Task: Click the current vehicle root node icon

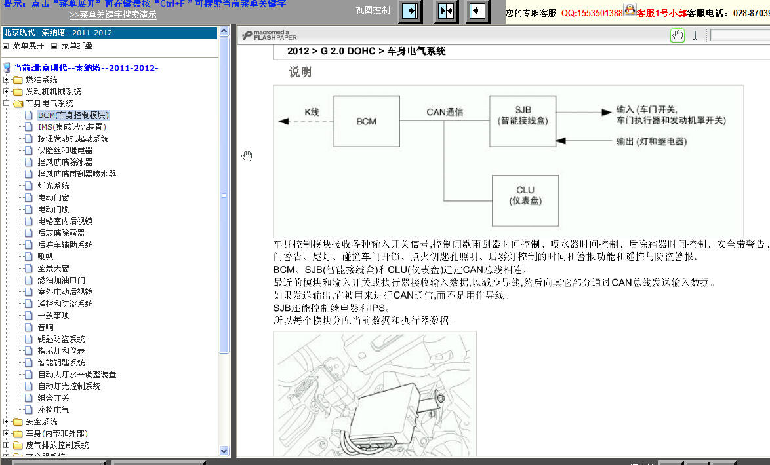Action: (x=7, y=67)
